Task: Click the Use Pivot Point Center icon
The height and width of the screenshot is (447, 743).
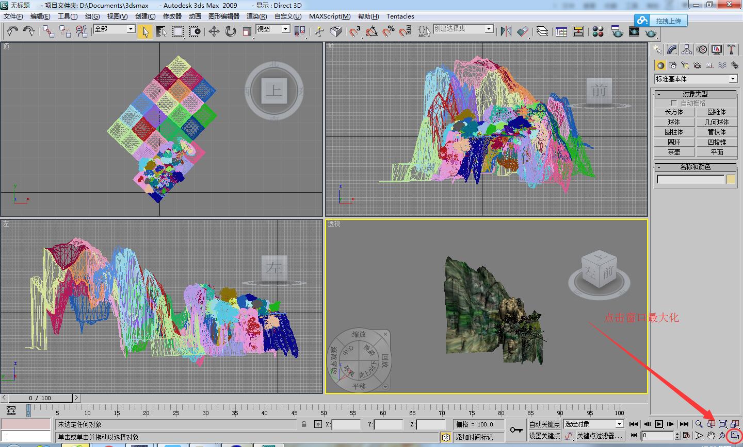Action: click(300, 31)
